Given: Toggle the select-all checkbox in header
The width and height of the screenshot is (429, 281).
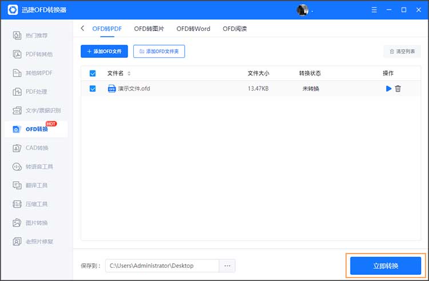Looking at the screenshot, I should (93, 73).
